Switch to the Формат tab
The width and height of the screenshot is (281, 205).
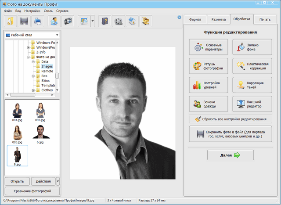pos(195,20)
